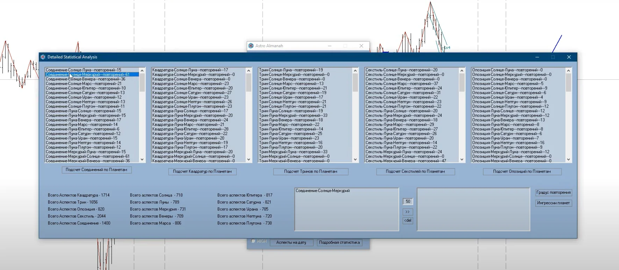The height and width of the screenshot is (270, 619).
Task: Open Подробная статистика
Action: click(x=339, y=242)
